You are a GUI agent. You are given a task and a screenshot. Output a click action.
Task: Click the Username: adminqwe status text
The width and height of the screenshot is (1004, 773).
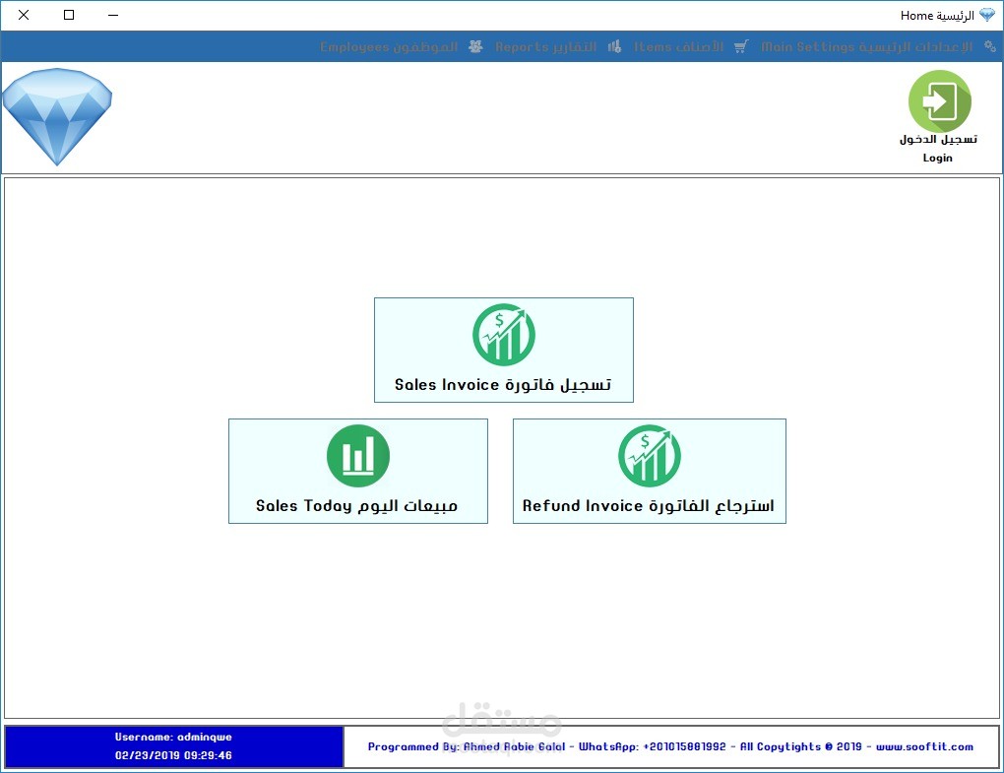(x=173, y=738)
